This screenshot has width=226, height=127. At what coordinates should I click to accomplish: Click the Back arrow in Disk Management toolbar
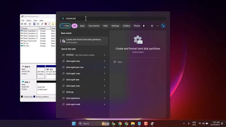tap(22, 24)
